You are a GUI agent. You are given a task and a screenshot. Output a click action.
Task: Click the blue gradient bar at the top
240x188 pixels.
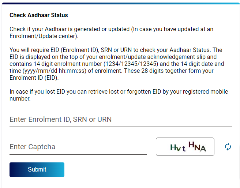120,3
